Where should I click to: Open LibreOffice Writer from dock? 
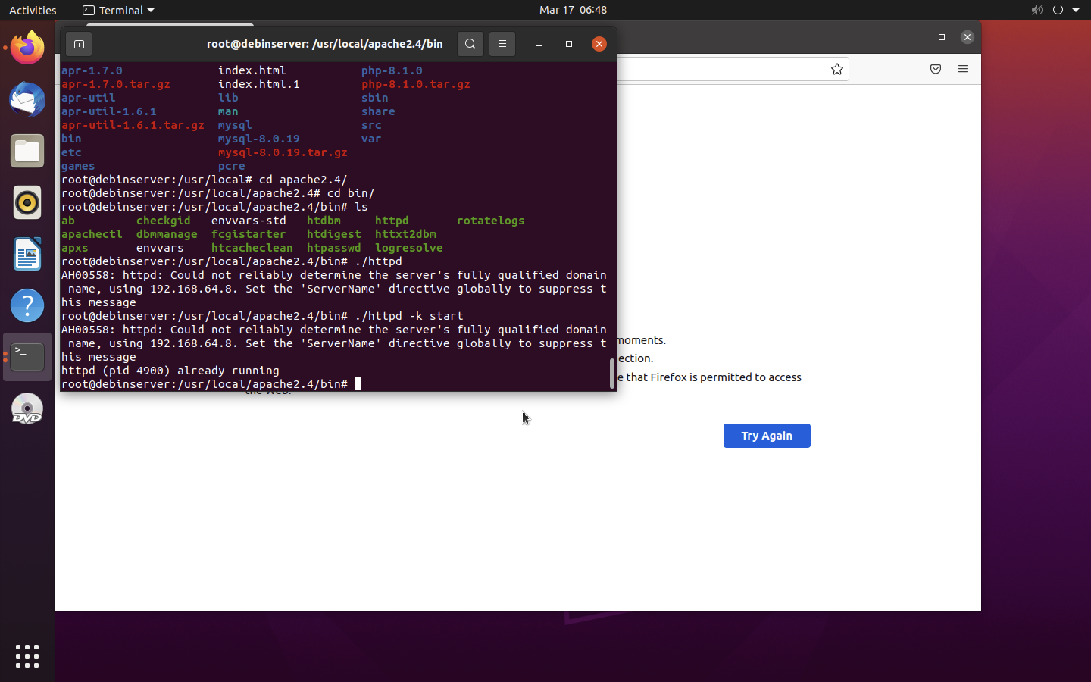(x=27, y=254)
